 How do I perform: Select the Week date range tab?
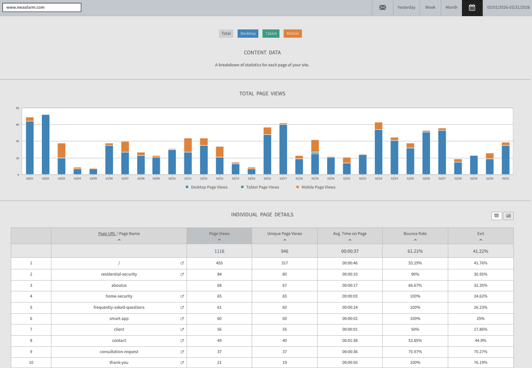click(430, 7)
